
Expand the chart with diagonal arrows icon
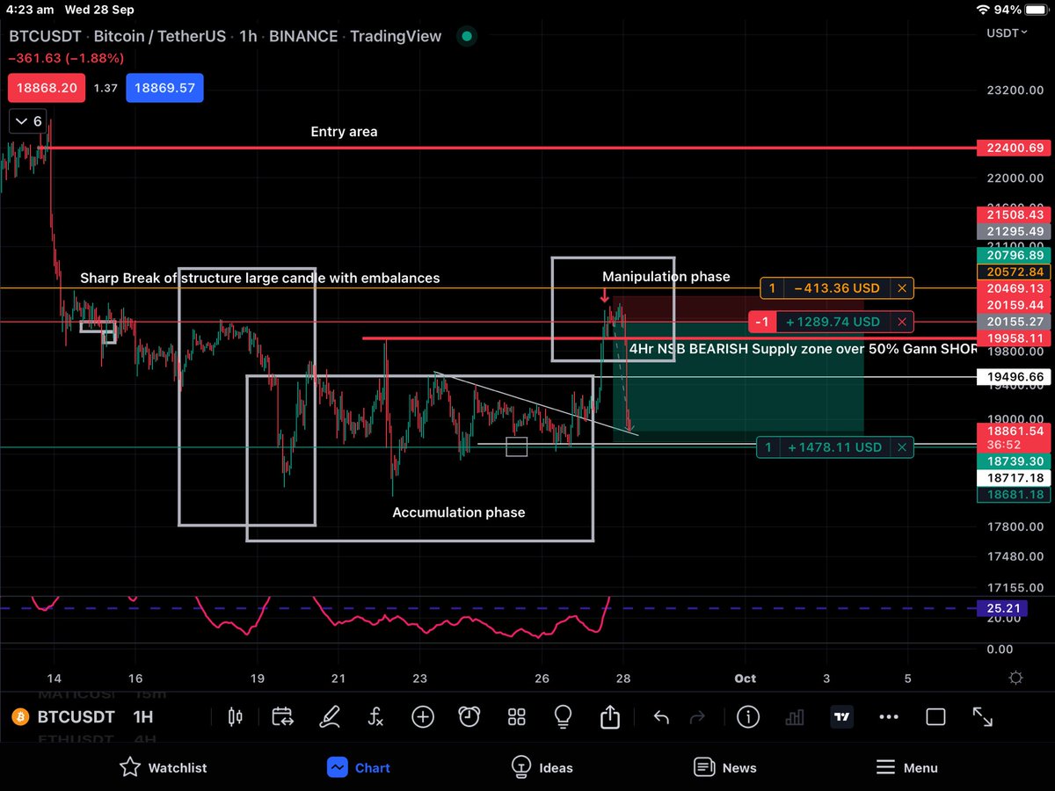tap(982, 717)
